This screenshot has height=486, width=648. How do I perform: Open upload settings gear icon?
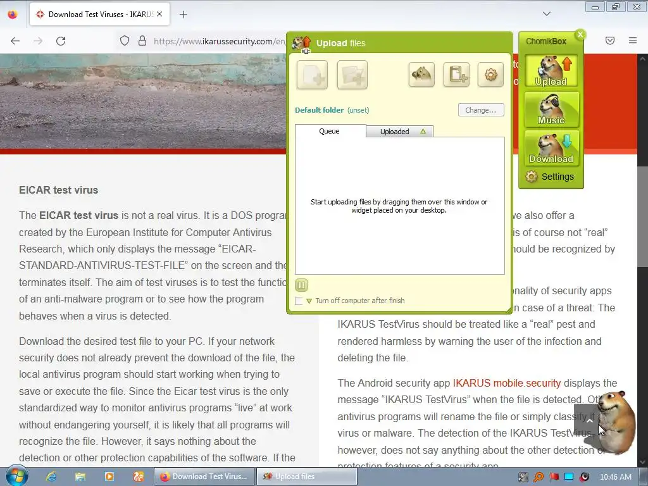point(490,75)
